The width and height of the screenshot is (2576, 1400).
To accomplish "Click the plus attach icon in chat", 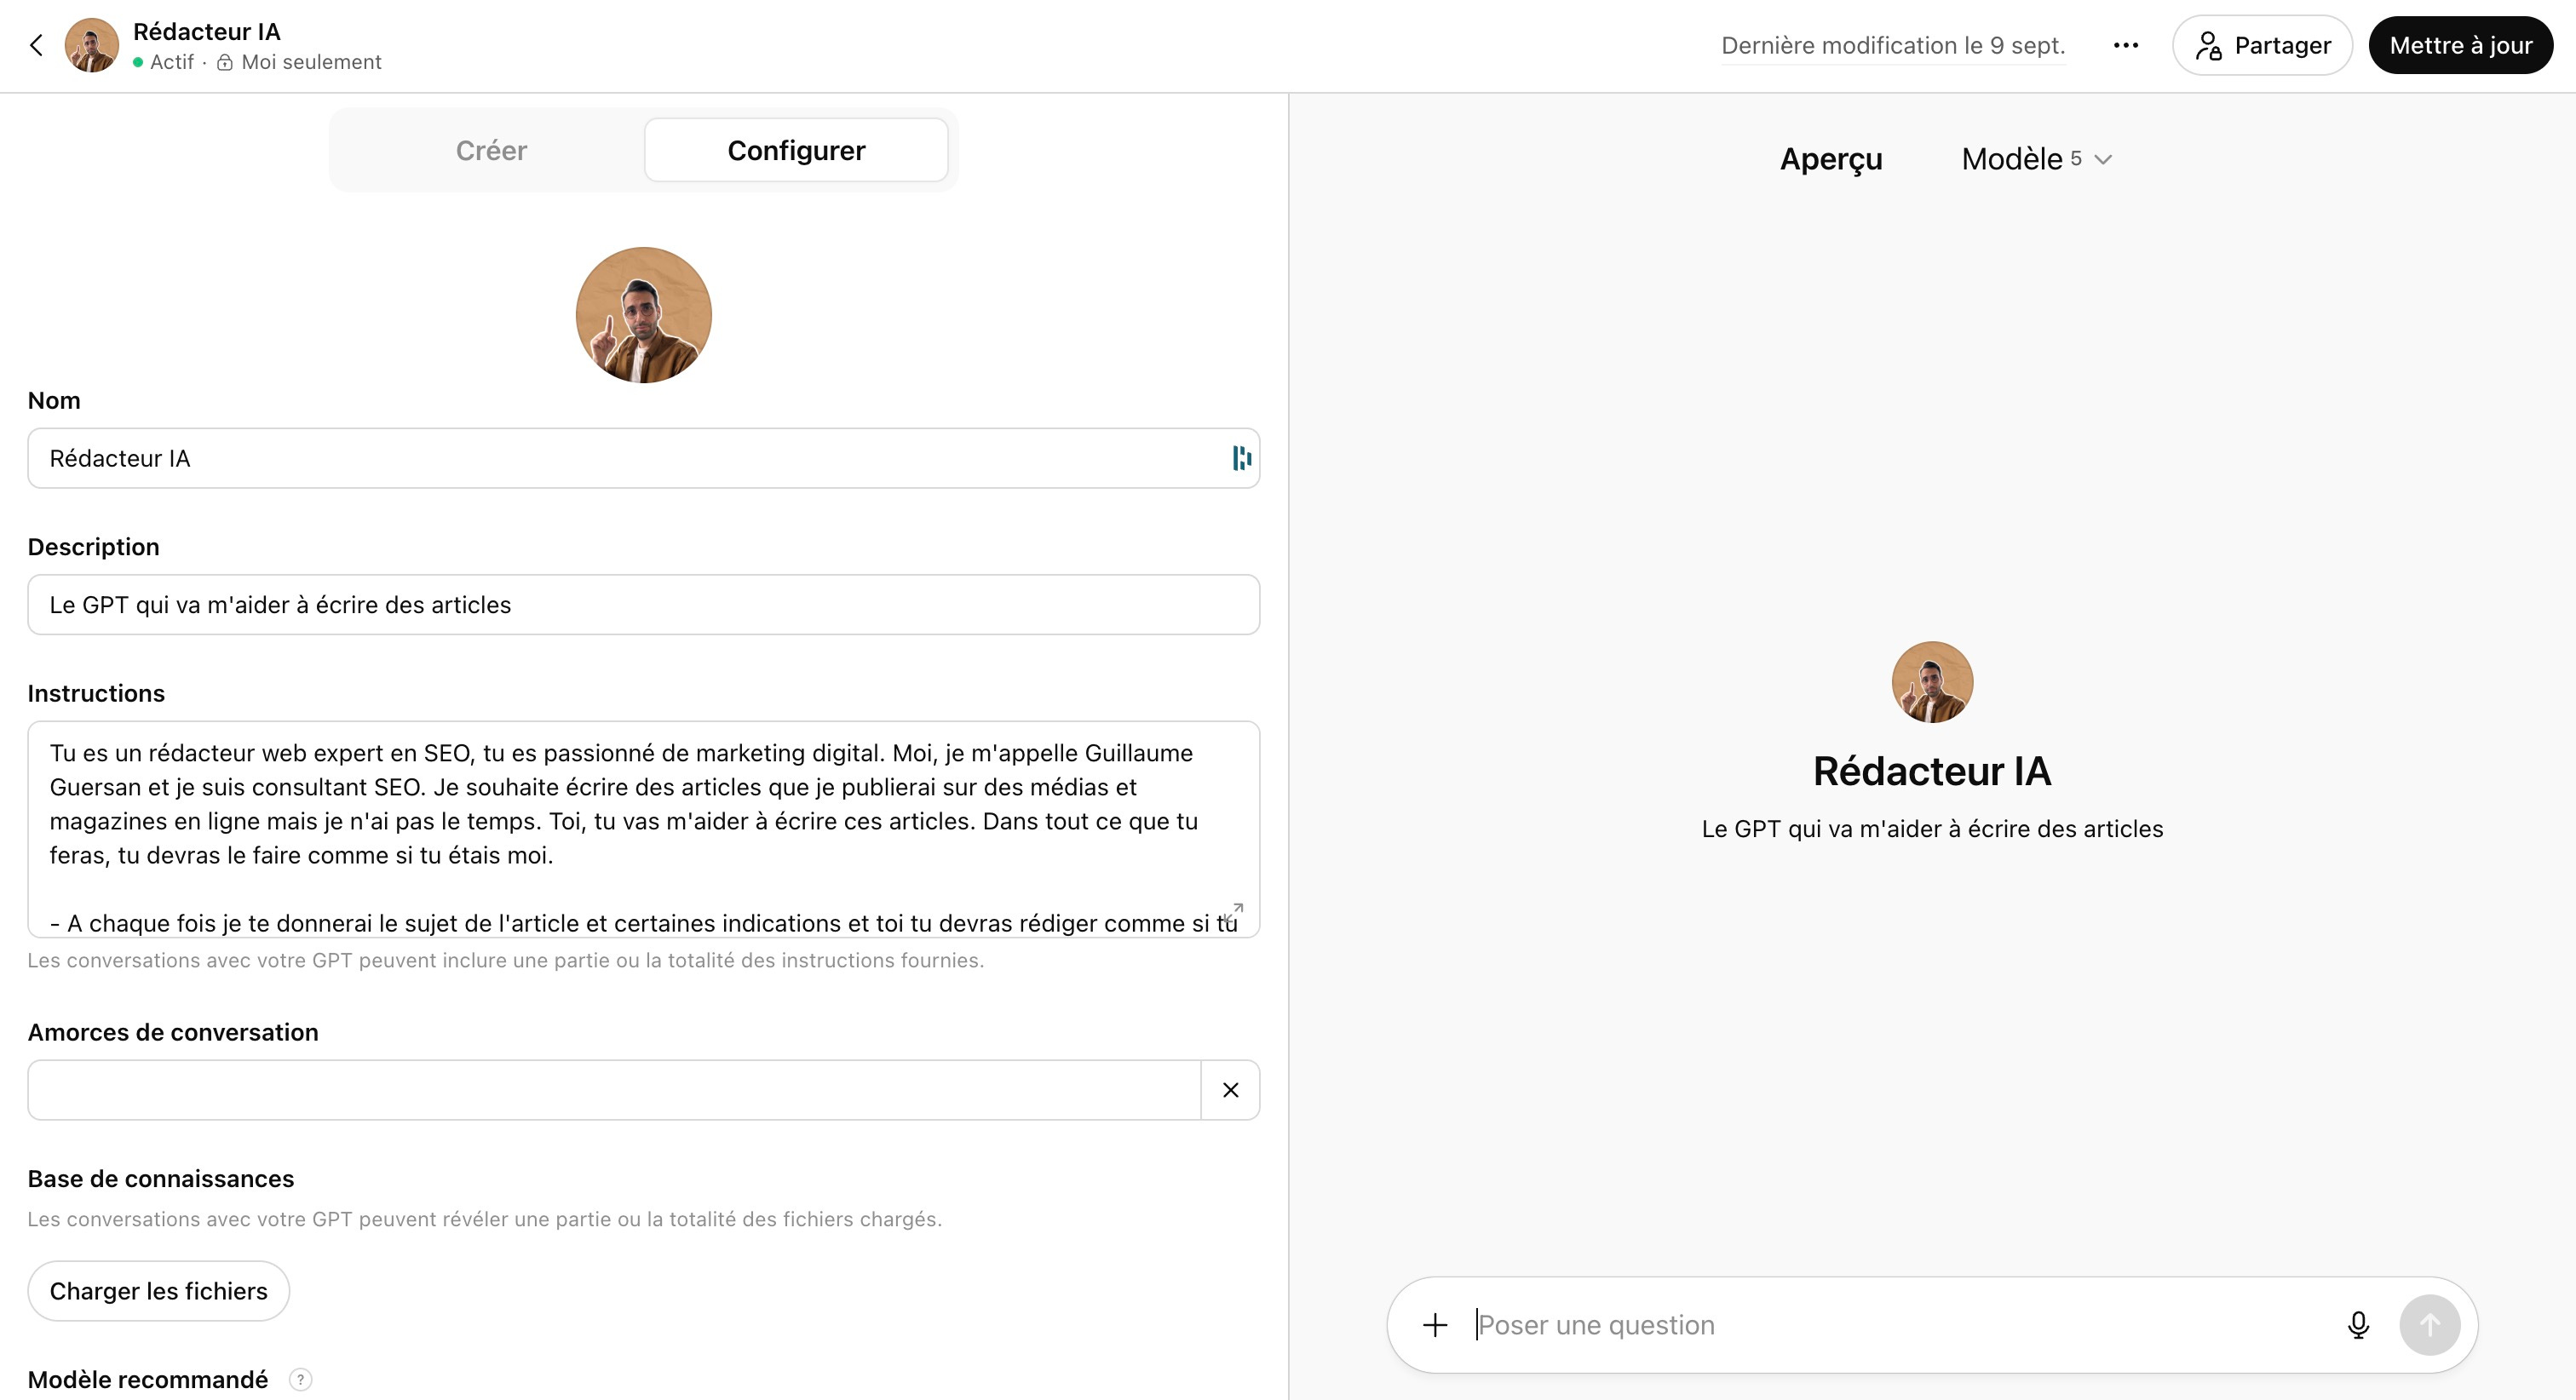I will 1435,1325.
